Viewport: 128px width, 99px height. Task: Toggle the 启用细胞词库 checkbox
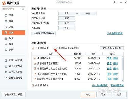tap(33, 48)
